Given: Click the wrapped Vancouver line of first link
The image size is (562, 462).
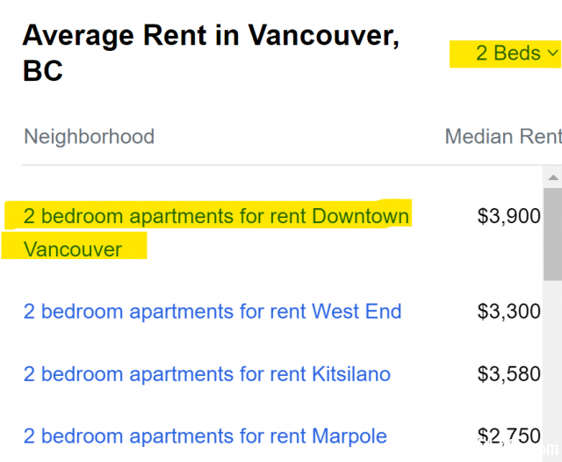Looking at the screenshot, I should coord(73,249).
